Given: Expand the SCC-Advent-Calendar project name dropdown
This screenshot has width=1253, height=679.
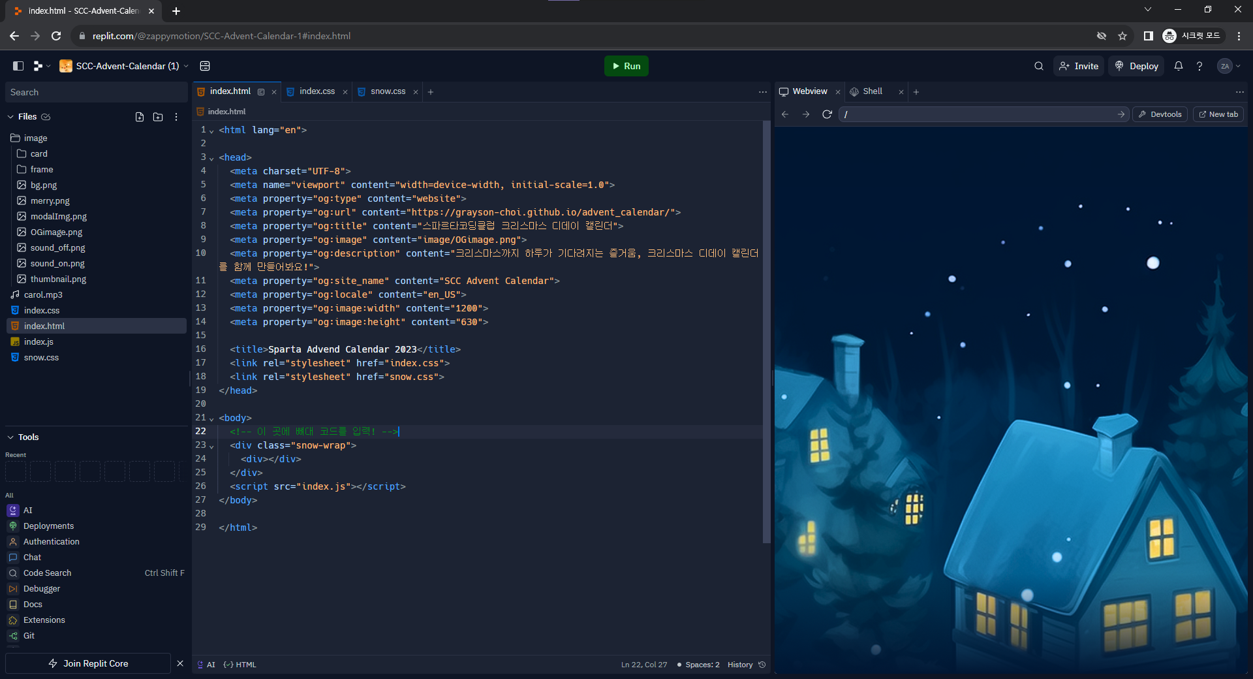Looking at the screenshot, I should [187, 66].
